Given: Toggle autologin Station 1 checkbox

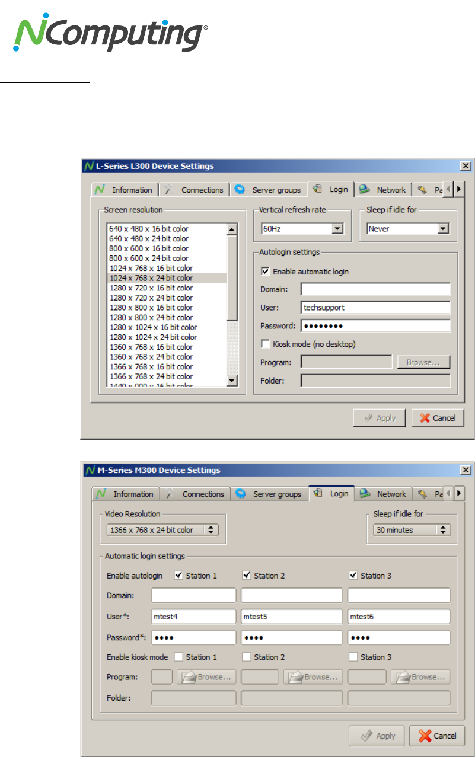Looking at the screenshot, I should tap(178, 575).
